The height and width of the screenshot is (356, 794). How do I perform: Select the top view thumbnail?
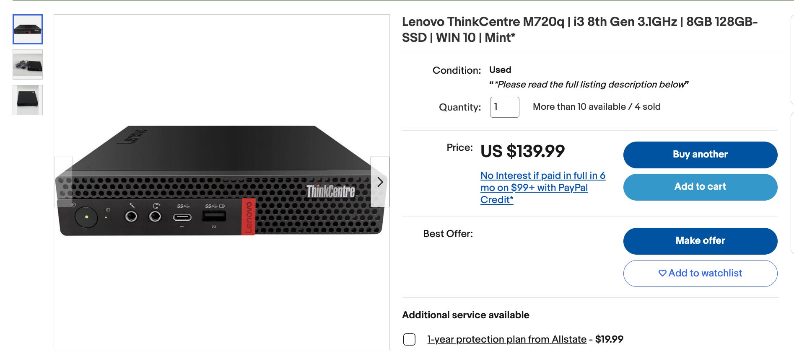[x=28, y=100]
